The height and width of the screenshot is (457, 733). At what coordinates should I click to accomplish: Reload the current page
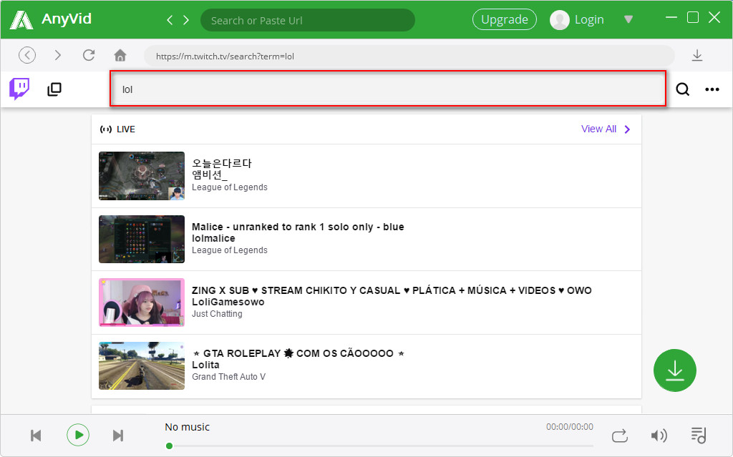(x=89, y=55)
